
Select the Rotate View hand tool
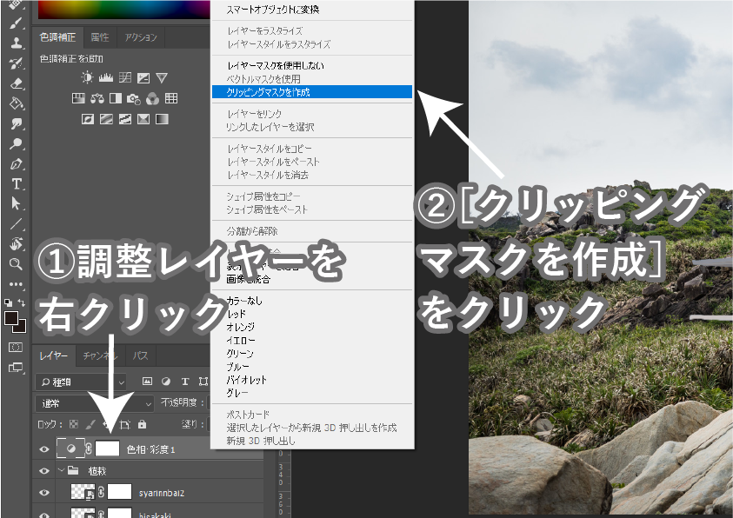(16, 244)
